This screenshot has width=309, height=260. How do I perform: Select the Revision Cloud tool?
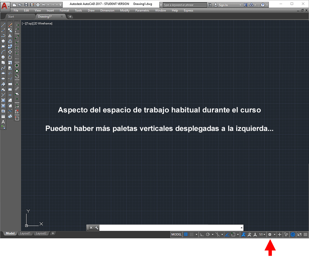click(3, 63)
